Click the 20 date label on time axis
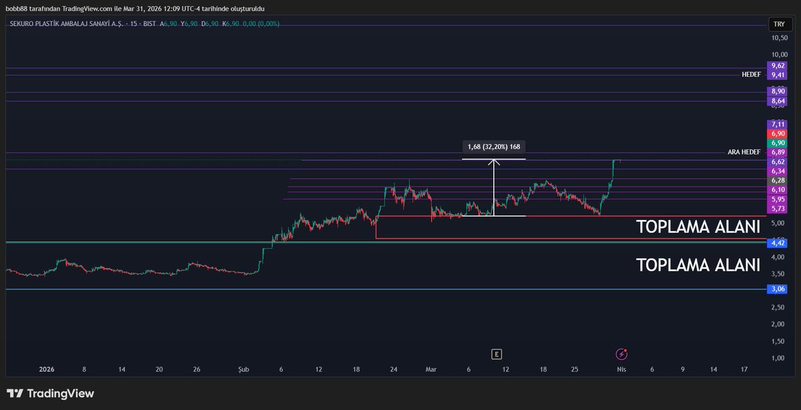Image resolution: width=801 pixels, height=410 pixels. (159, 369)
